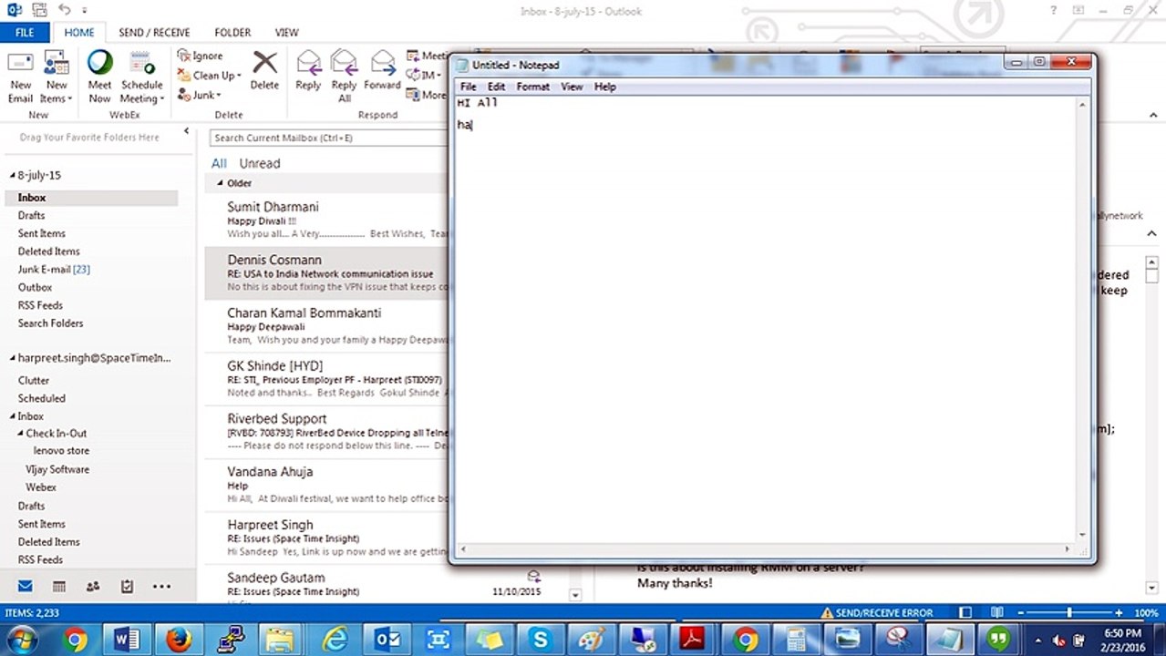Click zoom in plus on status bar

pyautogui.click(x=1118, y=613)
